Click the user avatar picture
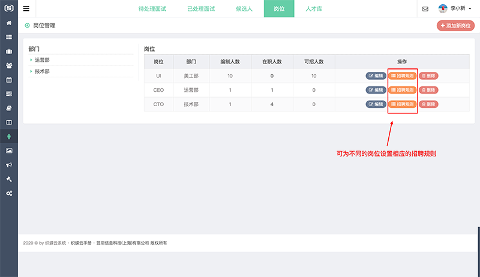 [x=443, y=8]
